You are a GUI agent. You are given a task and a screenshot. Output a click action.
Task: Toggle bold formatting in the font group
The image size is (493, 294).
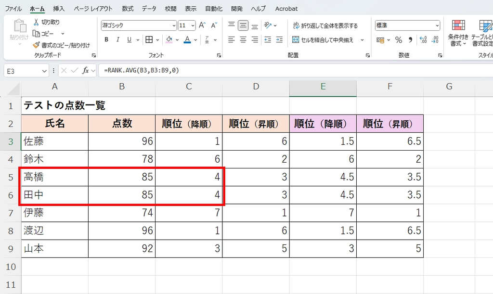pos(106,38)
